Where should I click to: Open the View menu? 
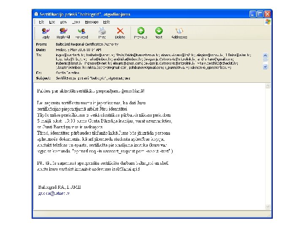63,22
